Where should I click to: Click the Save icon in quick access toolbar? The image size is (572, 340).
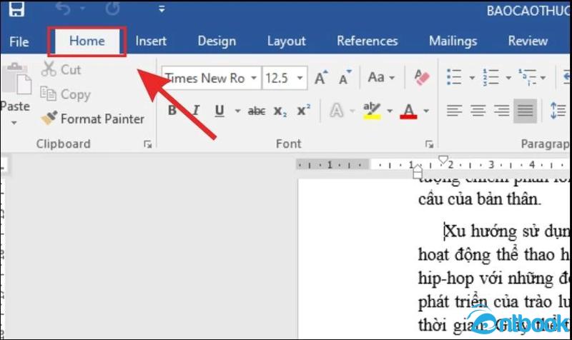click(16, 9)
